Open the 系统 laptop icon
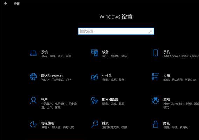This screenshot has width=199, height=140. (34, 53)
